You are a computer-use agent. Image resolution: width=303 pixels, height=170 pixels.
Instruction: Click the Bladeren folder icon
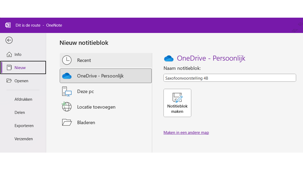click(x=67, y=123)
